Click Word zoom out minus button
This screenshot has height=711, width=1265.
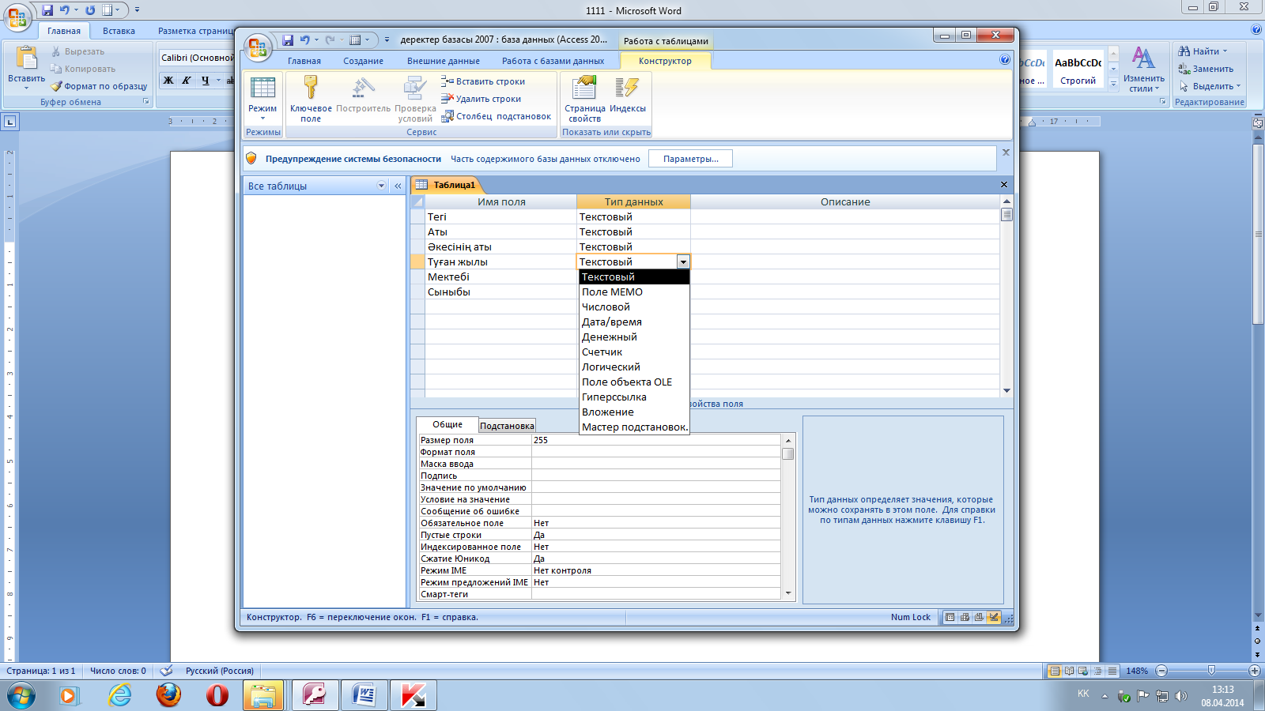[1161, 671]
